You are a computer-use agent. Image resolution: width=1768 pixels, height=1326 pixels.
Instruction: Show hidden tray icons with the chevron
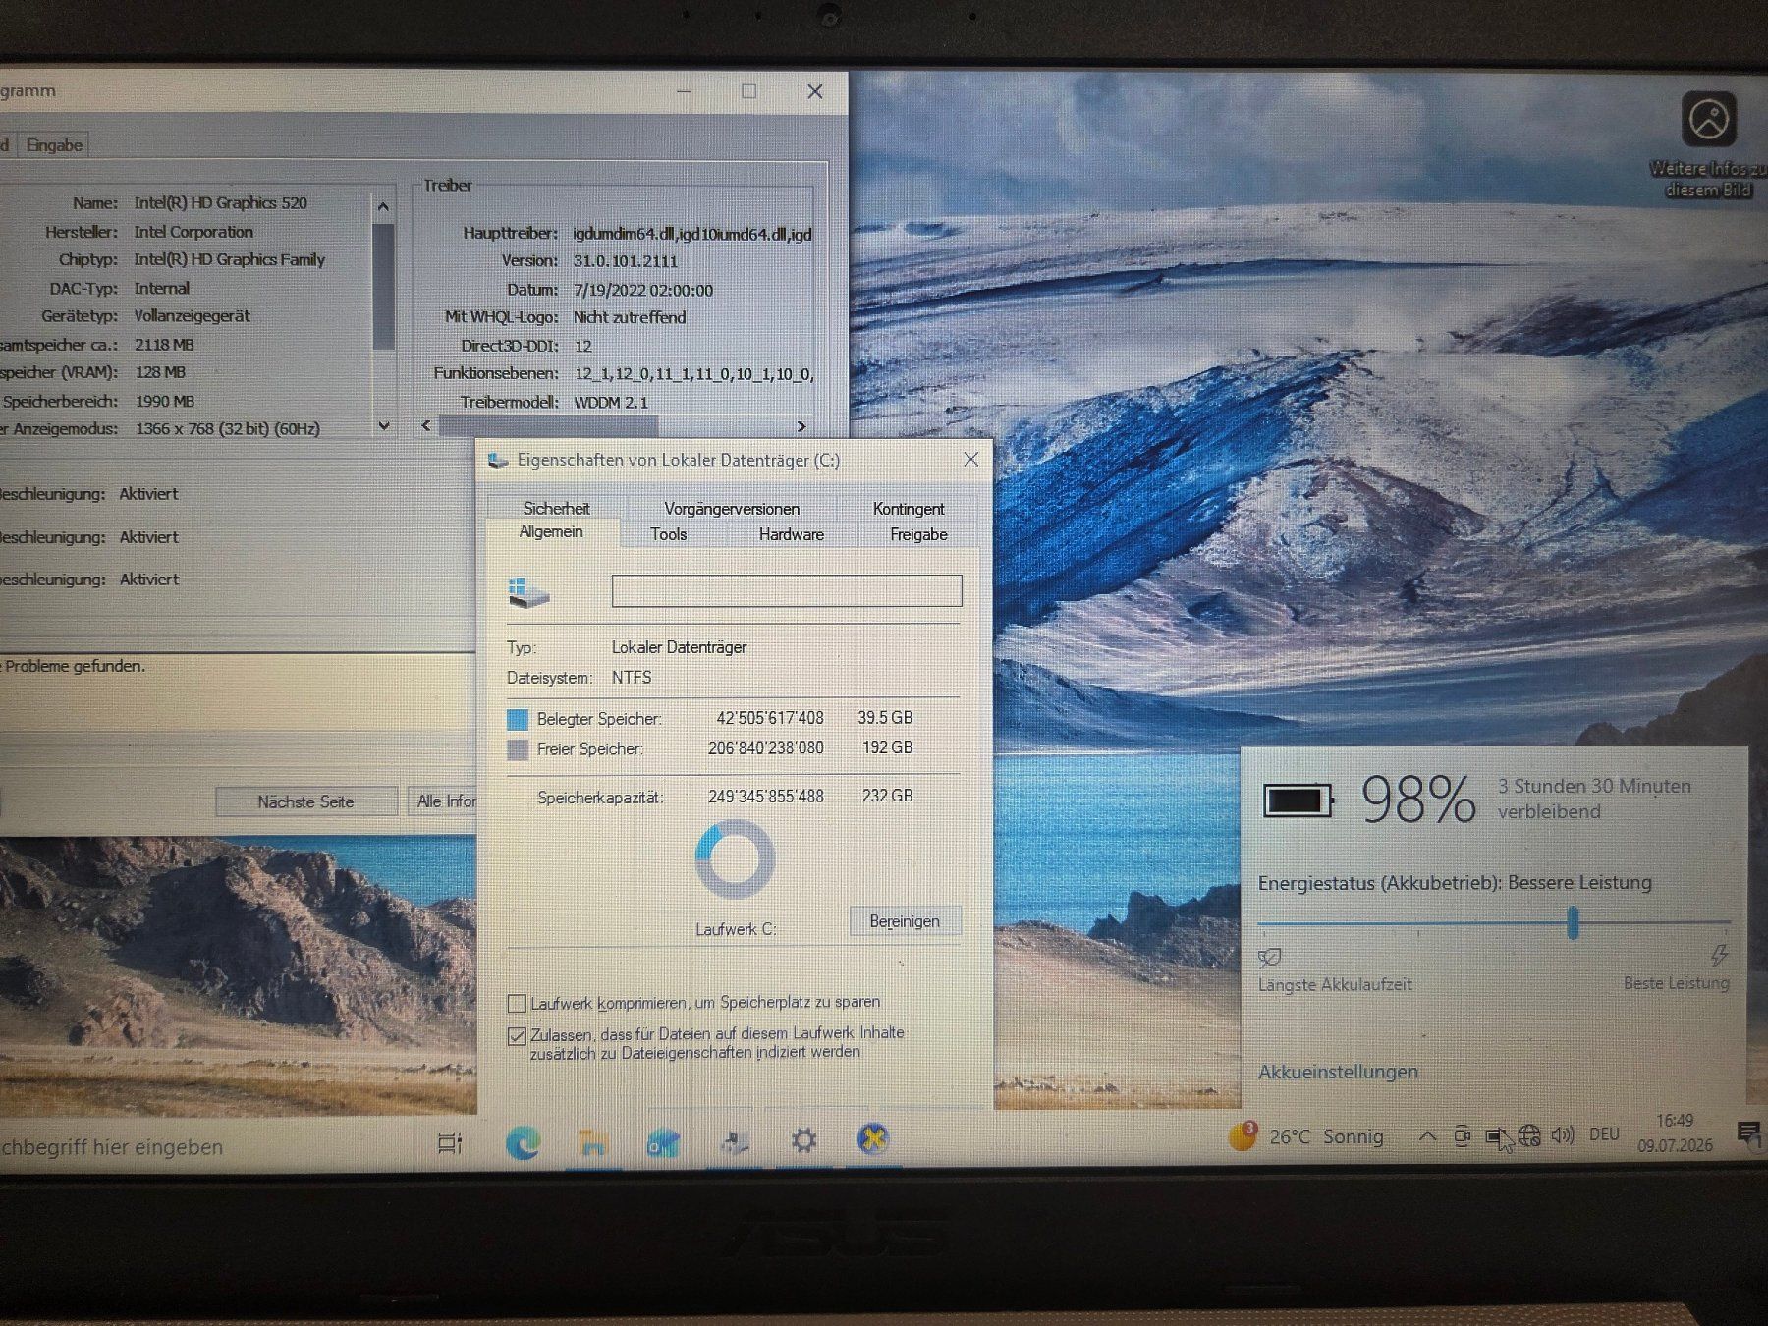click(1427, 1136)
